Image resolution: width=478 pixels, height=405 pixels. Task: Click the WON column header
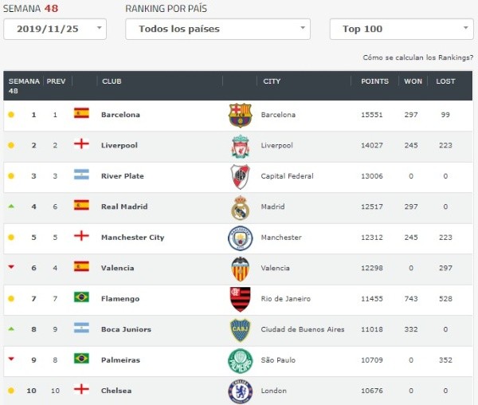[x=413, y=81]
